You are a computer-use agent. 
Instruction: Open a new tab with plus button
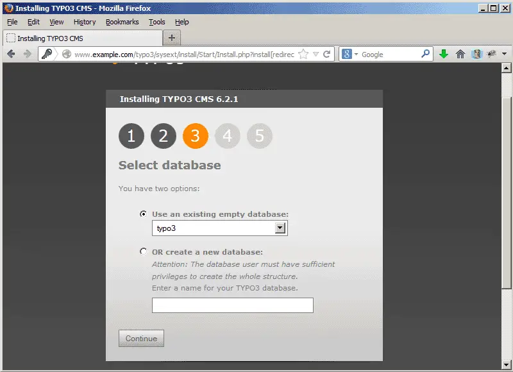click(172, 38)
